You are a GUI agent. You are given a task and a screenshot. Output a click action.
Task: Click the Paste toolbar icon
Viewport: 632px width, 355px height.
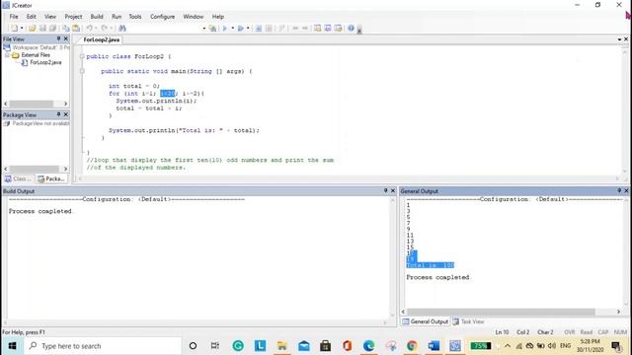pos(76,29)
